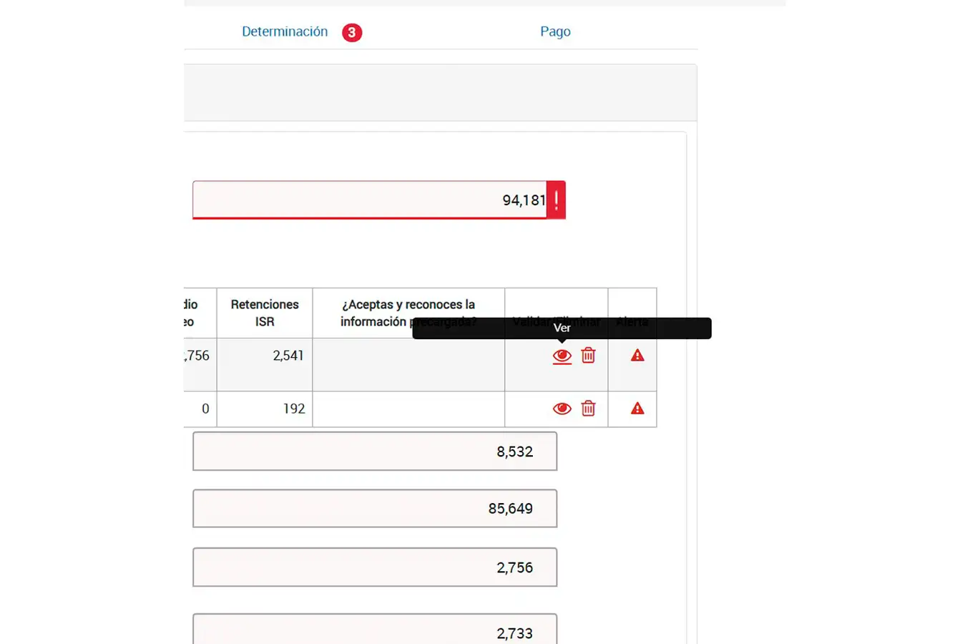Screen dimensions: 970x644
Task: Click the input box showing 2,756
Action: click(374, 567)
